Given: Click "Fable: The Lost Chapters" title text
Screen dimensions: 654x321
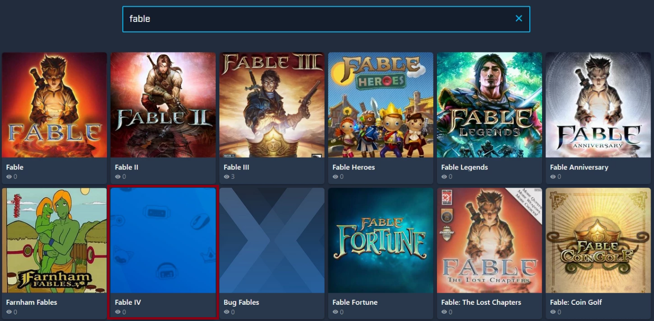Looking at the screenshot, I should tap(481, 302).
